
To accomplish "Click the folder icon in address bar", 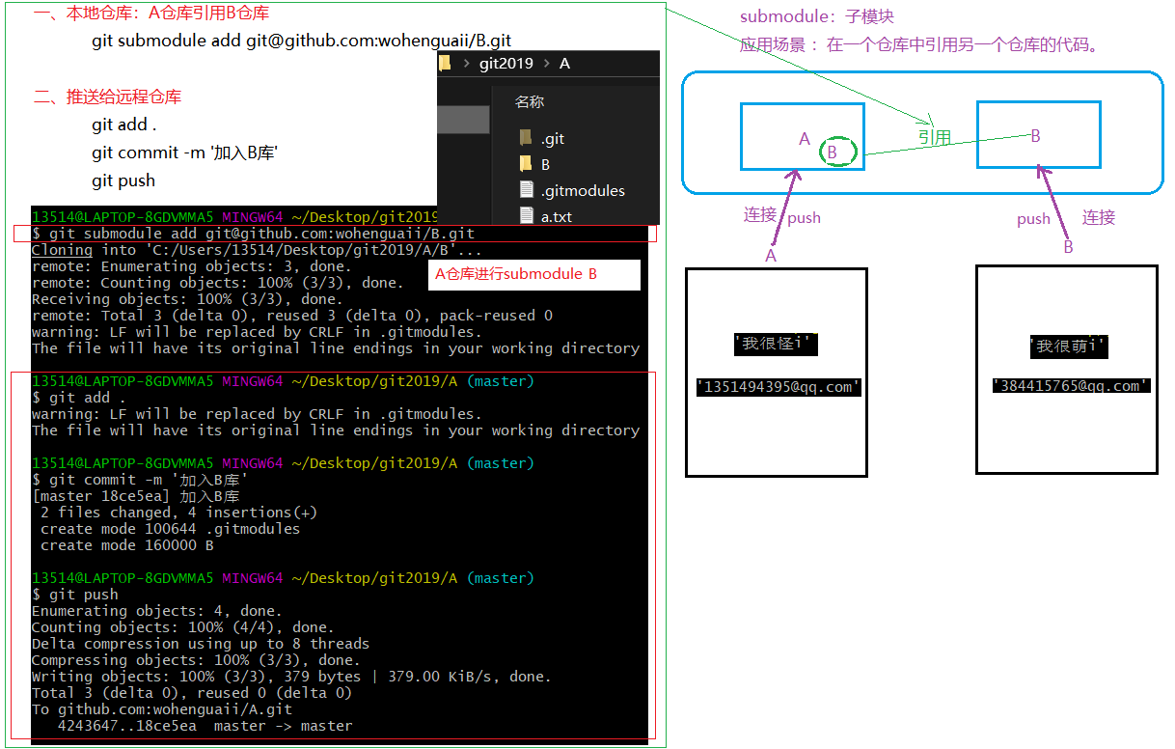I will (445, 64).
